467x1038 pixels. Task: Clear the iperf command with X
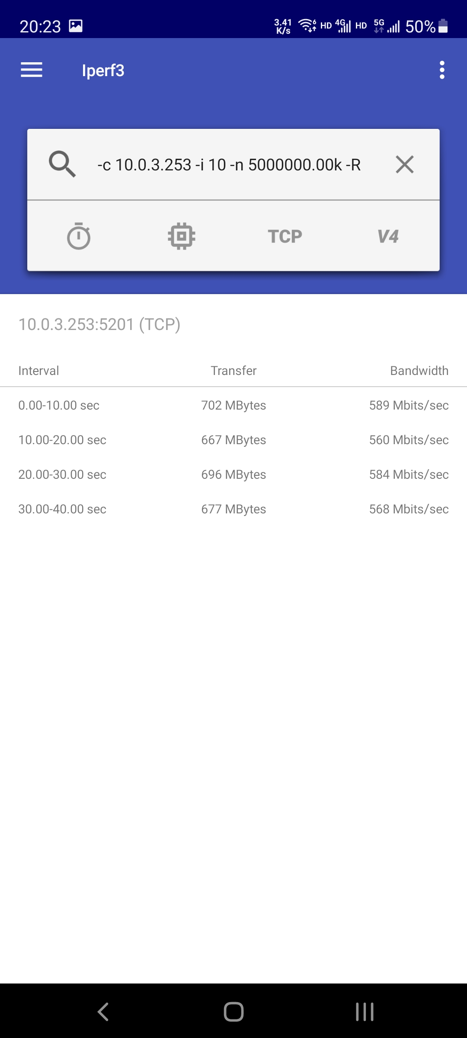tap(405, 164)
